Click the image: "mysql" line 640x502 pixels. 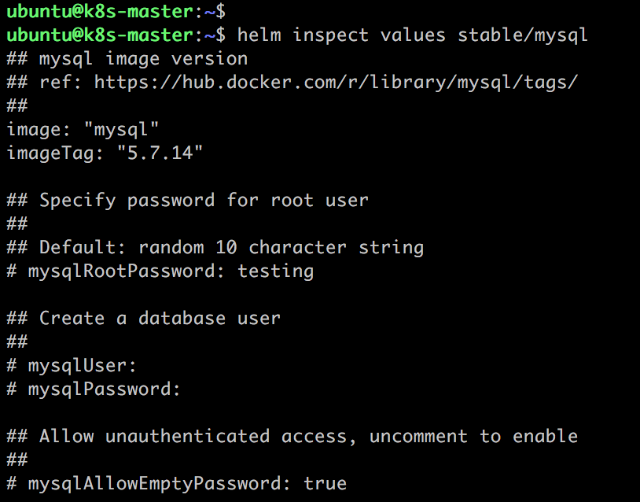pos(83,130)
